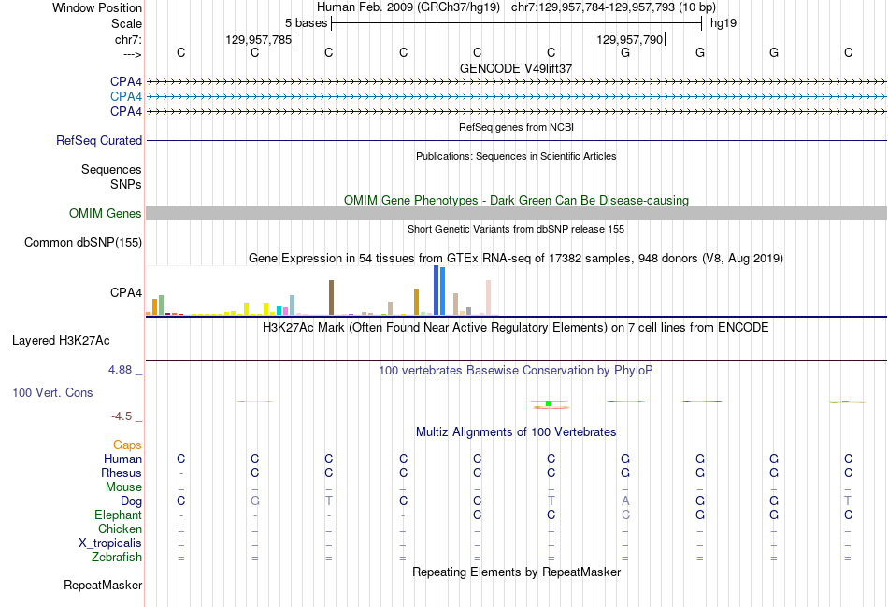Screen dimensions: 888x607
Task: Click the A base in Dog row
Action: click(625, 501)
